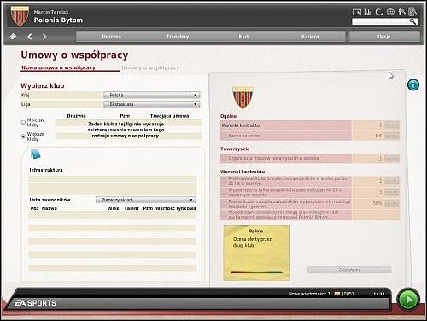Sort by the Wartość rynkowa column header
The width and height of the screenshot is (427, 321).
pyautogui.click(x=175, y=208)
